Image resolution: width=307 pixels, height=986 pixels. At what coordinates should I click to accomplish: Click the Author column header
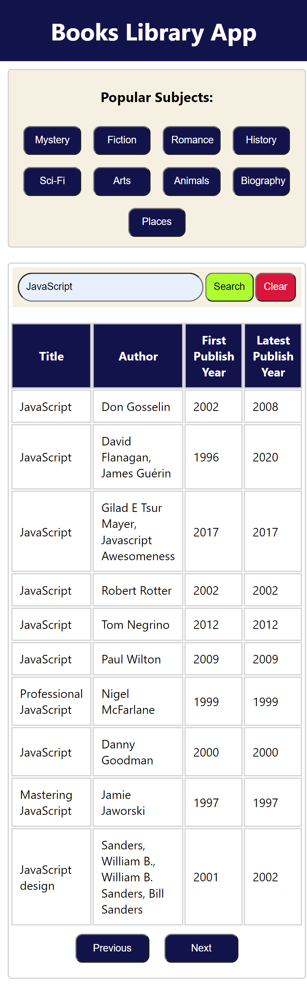(138, 356)
